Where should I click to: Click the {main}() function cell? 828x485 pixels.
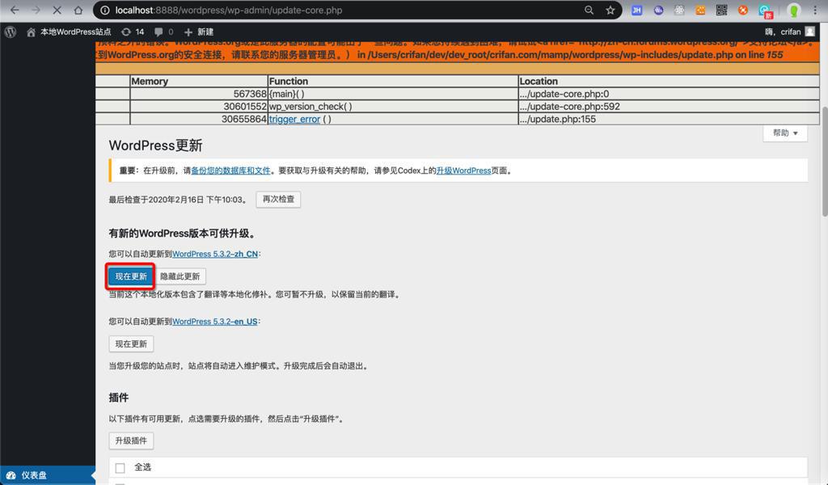click(x=393, y=94)
